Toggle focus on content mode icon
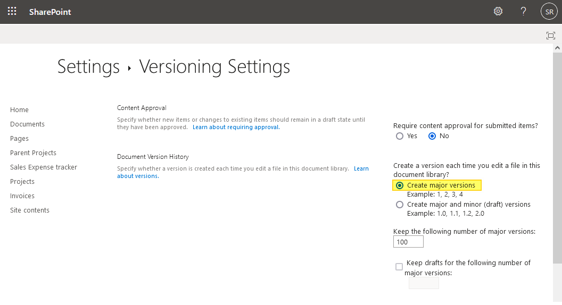Screen dimensions: 562x305 click(x=551, y=36)
